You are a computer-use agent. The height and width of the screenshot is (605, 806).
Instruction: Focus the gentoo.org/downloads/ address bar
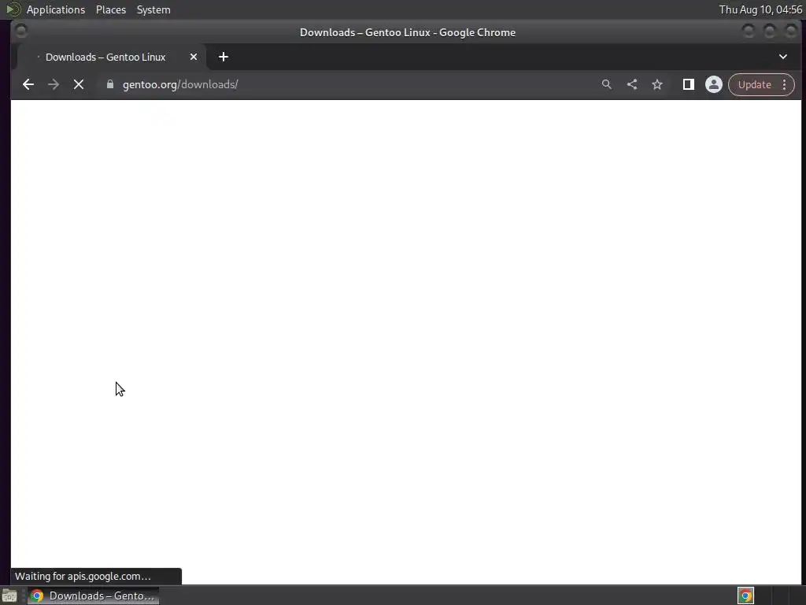pos(349,84)
